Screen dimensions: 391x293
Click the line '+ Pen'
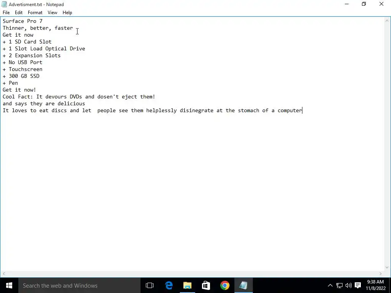[10, 83]
